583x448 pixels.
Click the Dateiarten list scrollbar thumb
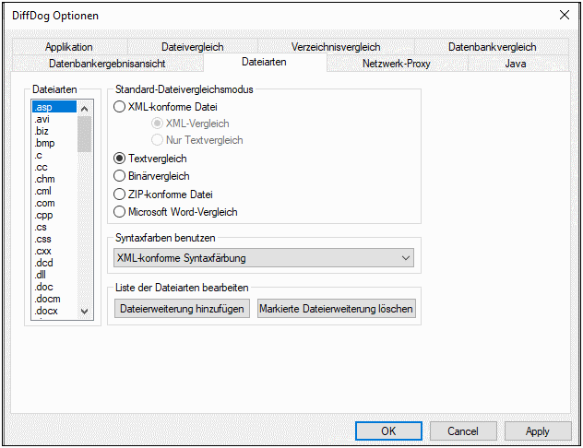pyautogui.click(x=84, y=134)
